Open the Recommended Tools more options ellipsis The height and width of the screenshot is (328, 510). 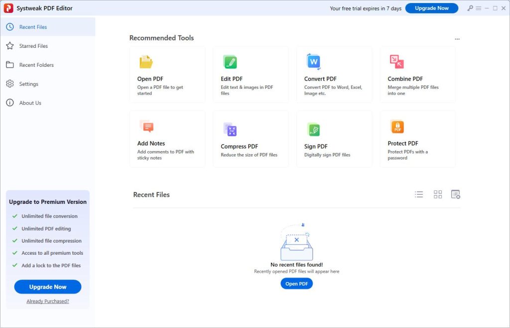point(457,39)
